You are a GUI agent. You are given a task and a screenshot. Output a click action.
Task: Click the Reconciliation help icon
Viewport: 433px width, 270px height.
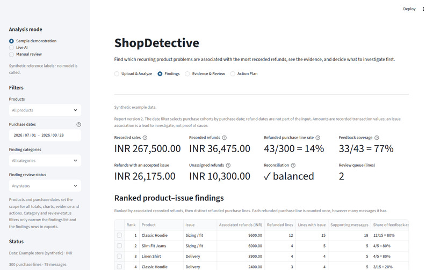[x=293, y=166]
